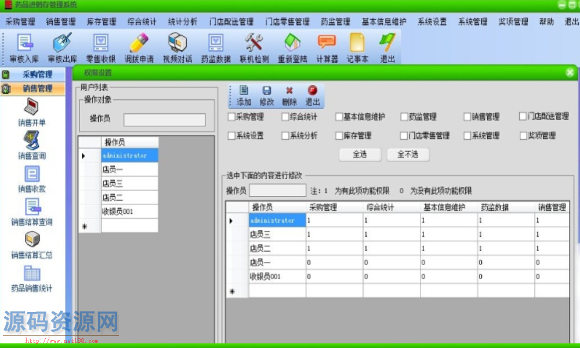Open the 统计分析 menu
580x348 pixels.
(182, 22)
